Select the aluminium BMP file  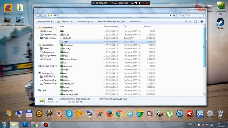[108, 45]
